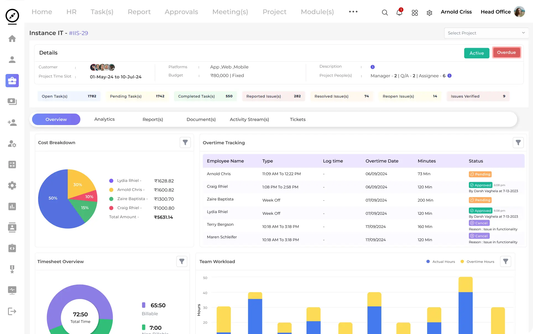The width and height of the screenshot is (533, 334).
Task: Switch to the Analytics tab
Action: coord(104,119)
